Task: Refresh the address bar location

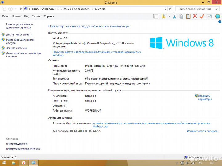Action: coord(170,9)
